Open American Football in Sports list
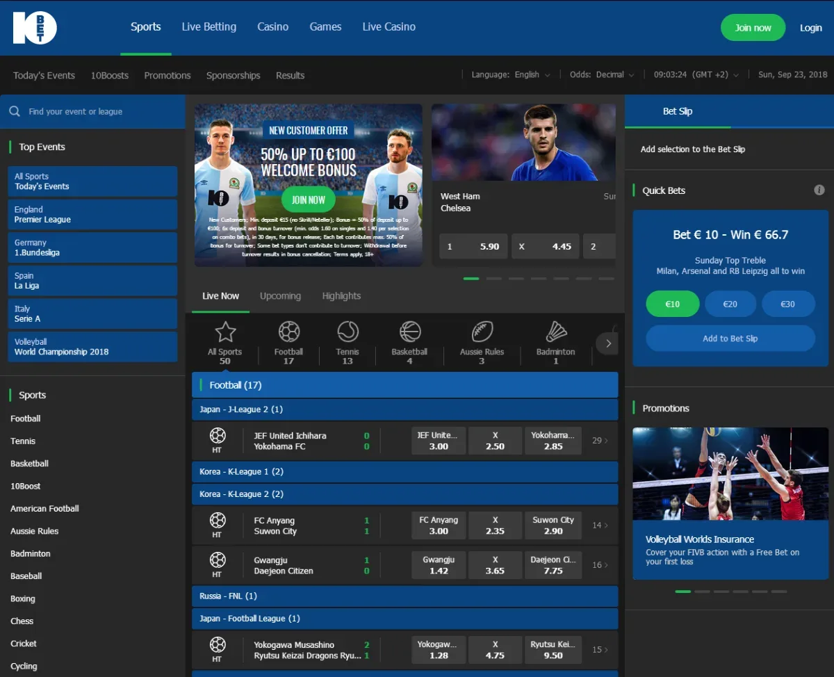Screen dimensions: 834x677 [44, 509]
